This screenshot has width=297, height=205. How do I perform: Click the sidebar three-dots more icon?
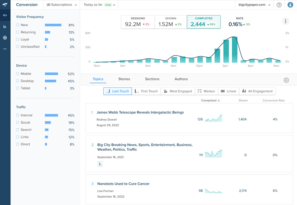(x=5, y=49)
